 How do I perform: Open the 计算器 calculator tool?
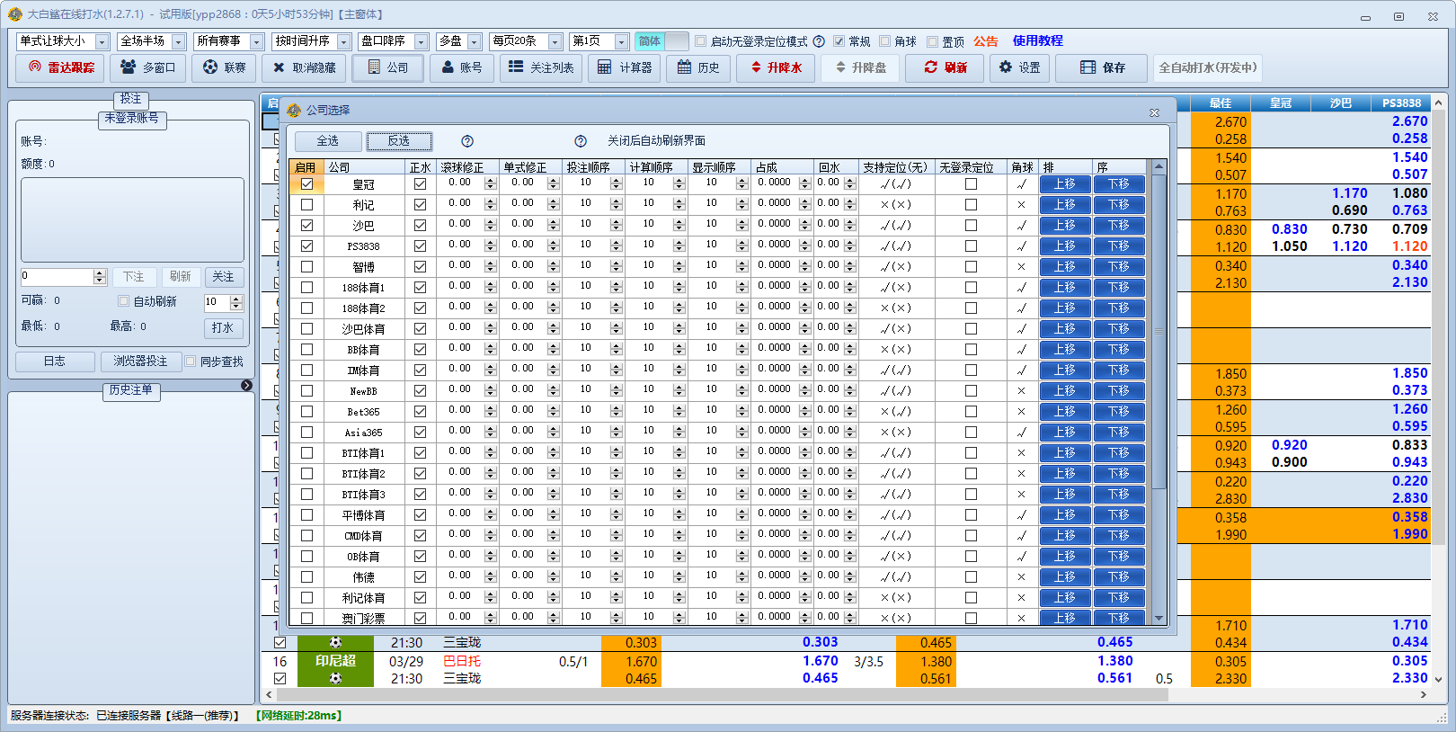tap(624, 67)
